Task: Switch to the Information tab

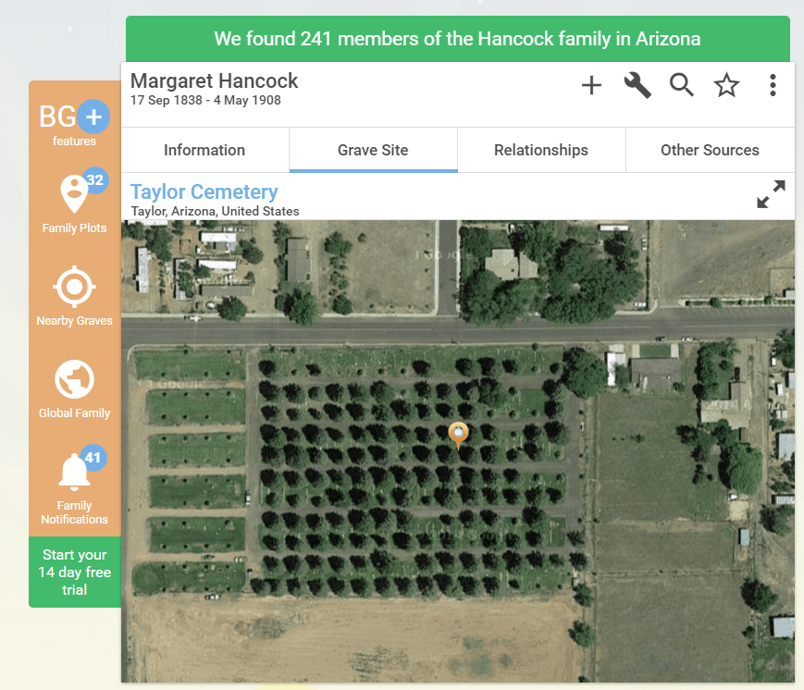Action: 204,150
